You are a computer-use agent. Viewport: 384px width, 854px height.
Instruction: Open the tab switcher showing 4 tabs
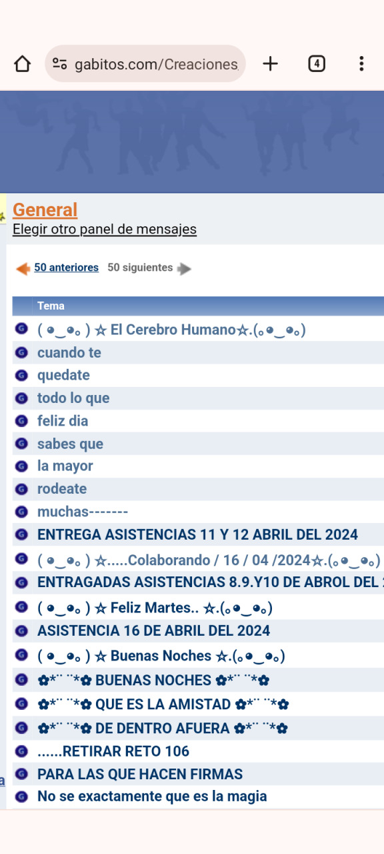point(317,64)
